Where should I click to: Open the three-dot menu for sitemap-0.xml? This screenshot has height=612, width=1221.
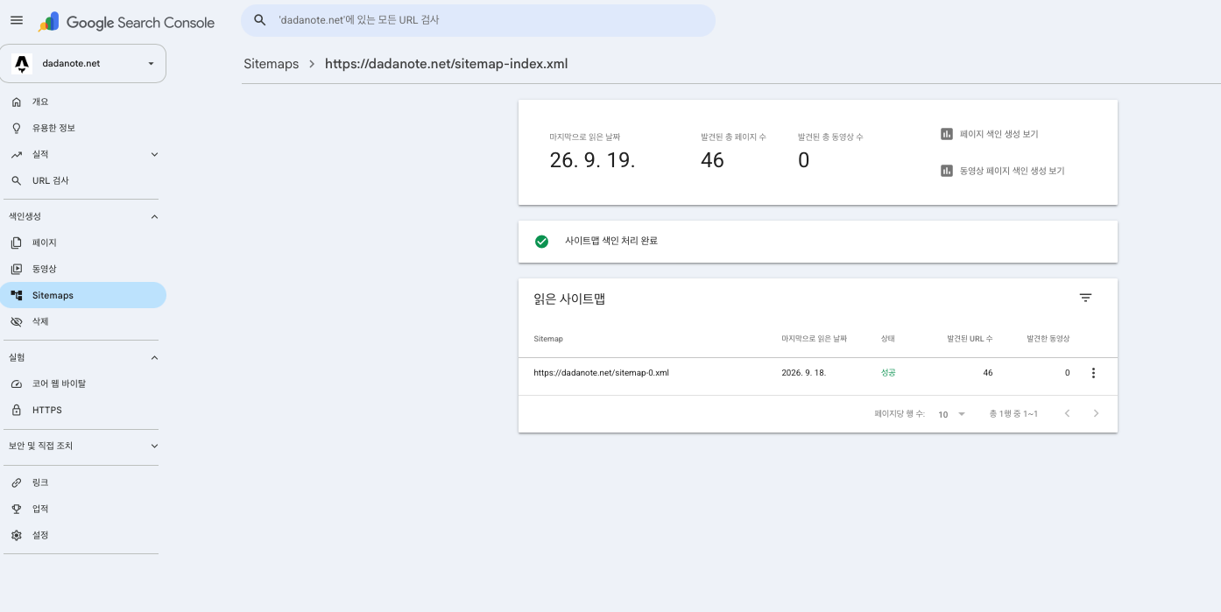[1093, 373]
